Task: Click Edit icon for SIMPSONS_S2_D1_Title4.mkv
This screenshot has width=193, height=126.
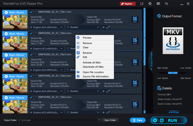Action: [x=135, y=84]
